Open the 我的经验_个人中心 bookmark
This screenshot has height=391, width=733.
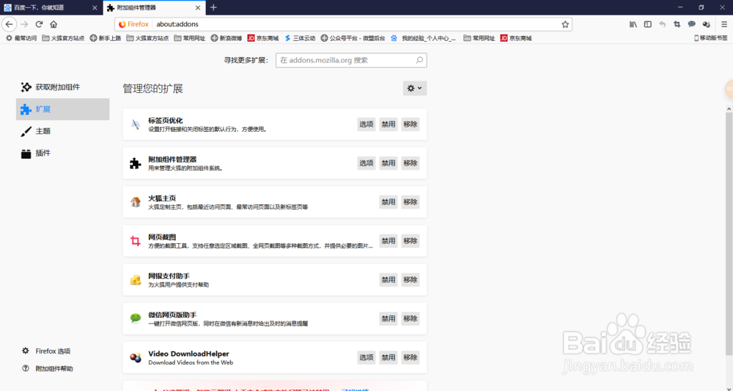[x=424, y=38]
